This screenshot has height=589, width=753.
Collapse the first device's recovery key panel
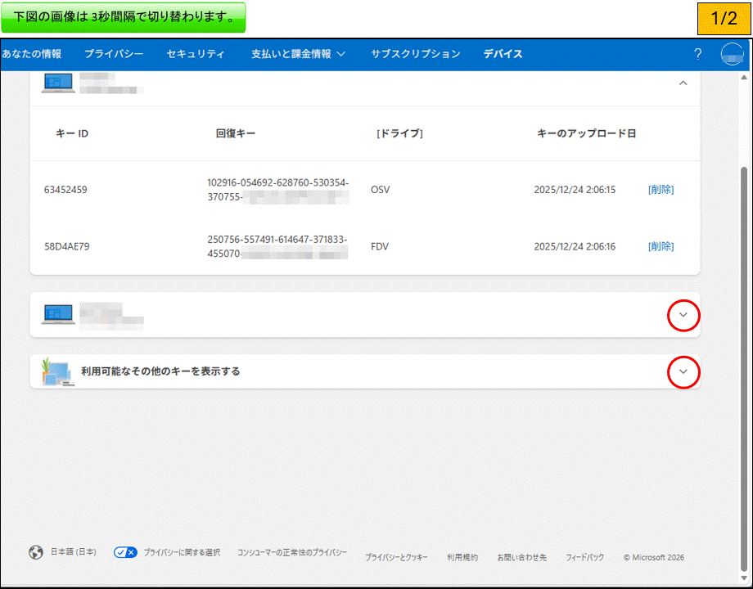point(683,83)
